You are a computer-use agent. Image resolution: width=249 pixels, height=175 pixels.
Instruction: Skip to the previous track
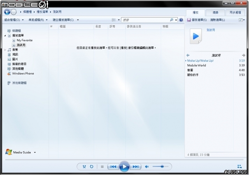click(113, 166)
